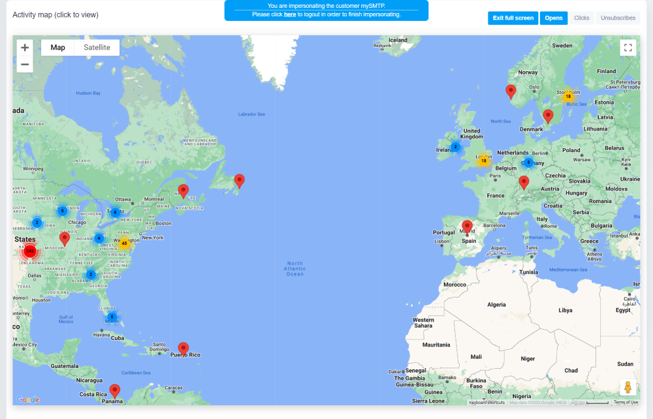Show Opens activity on map
Viewport: 653px width, 419px height.
coord(553,18)
